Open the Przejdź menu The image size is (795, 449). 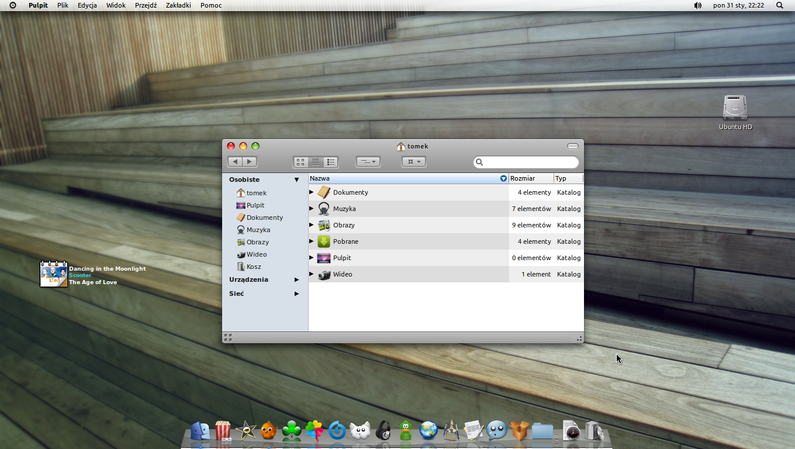146,5
